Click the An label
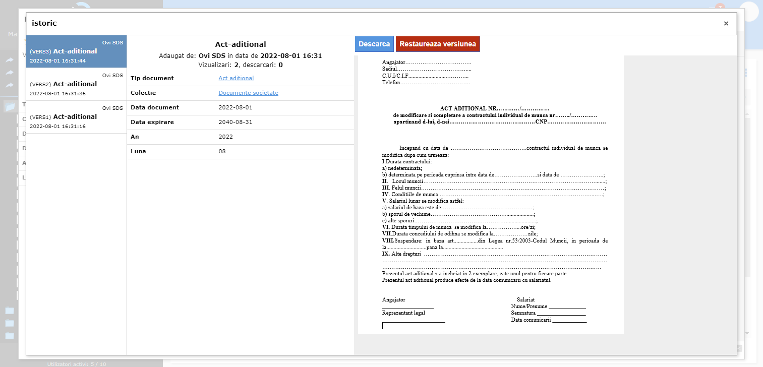 click(135, 137)
